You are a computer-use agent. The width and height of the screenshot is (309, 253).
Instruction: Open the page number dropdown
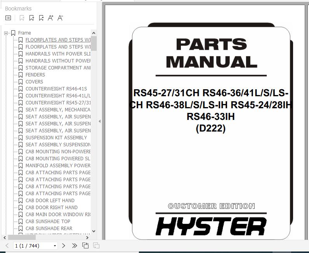point(55,246)
